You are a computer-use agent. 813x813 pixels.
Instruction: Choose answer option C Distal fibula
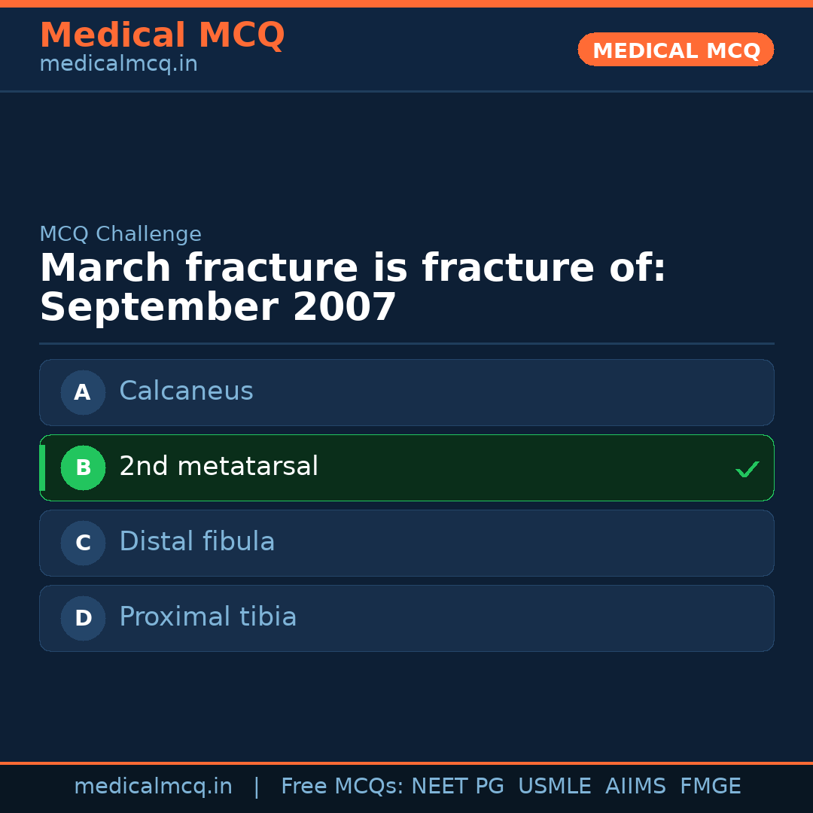point(406,543)
